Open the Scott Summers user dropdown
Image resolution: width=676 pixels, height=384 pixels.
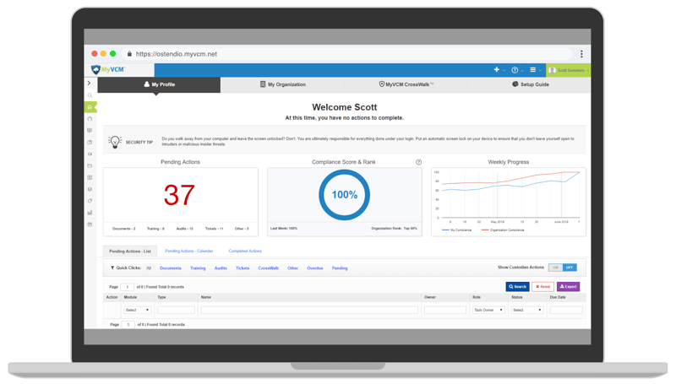[568, 70]
